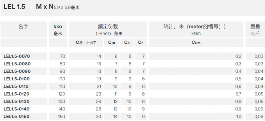Click the Cr sub-column header

click(140, 43)
